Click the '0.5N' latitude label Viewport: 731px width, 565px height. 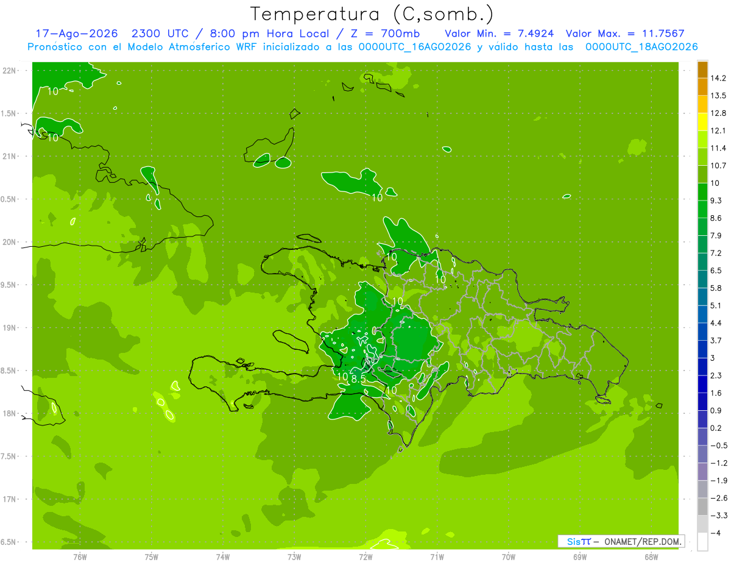(x=9, y=199)
